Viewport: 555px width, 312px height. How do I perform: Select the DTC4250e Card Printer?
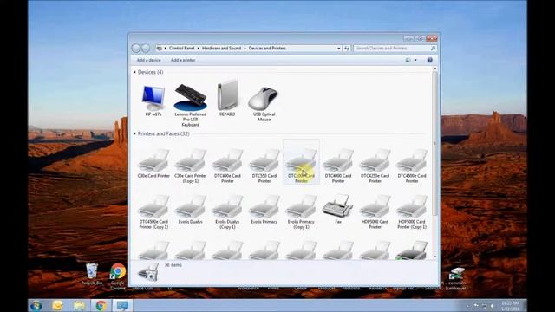click(x=375, y=166)
